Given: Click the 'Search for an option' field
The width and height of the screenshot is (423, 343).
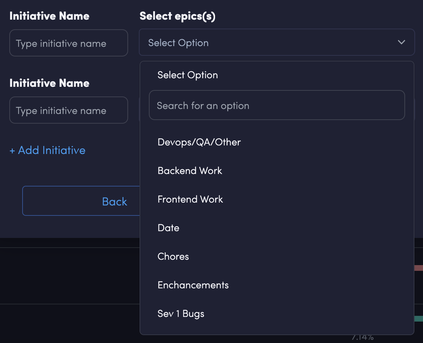Looking at the screenshot, I should click(277, 105).
